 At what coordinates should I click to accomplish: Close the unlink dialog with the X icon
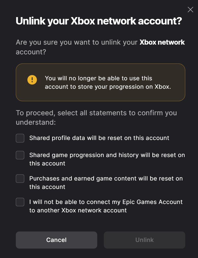coord(190,10)
